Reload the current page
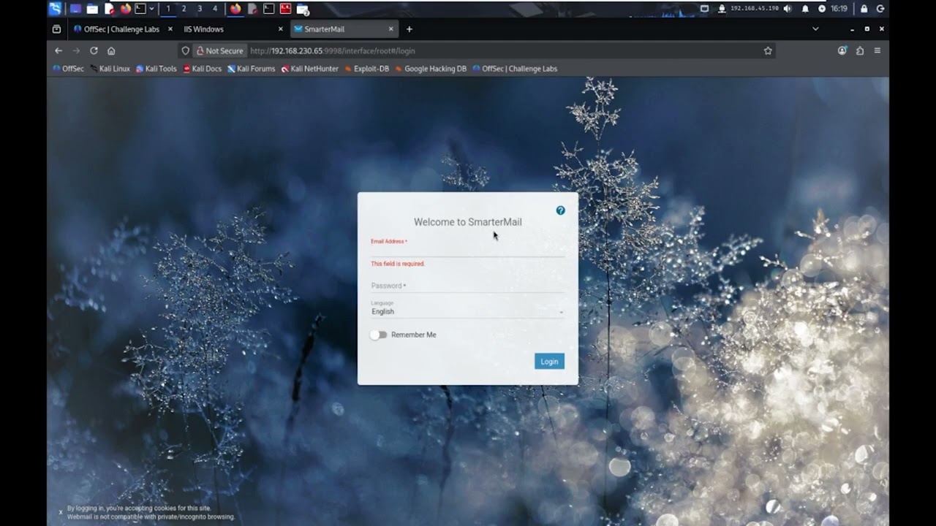The height and width of the screenshot is (526, 936). point(94,51)
